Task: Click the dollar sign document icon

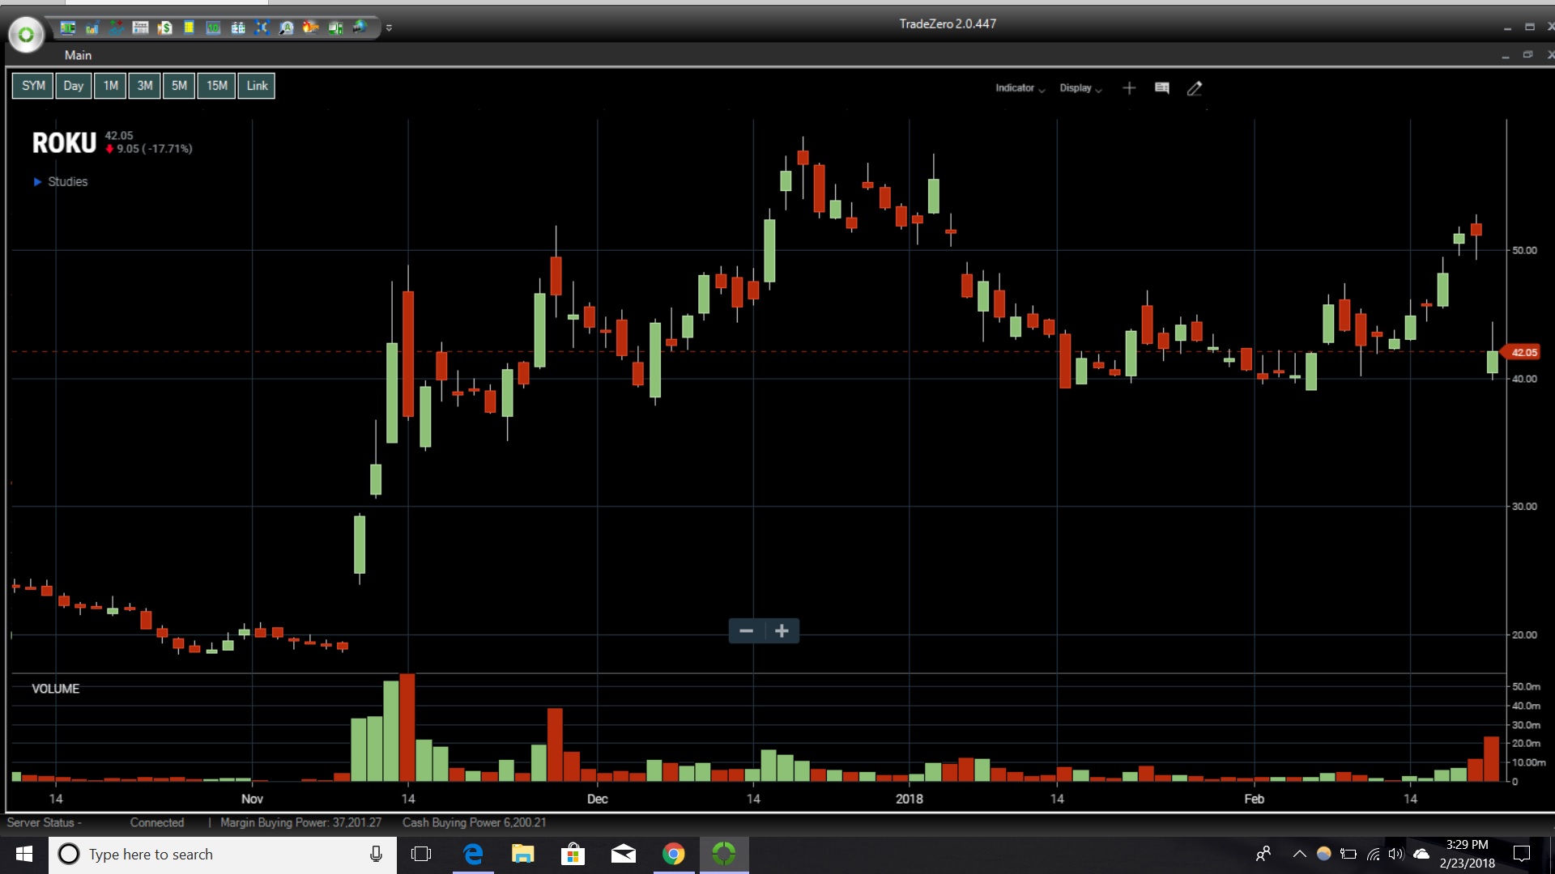Action: (x=165, y=28)
